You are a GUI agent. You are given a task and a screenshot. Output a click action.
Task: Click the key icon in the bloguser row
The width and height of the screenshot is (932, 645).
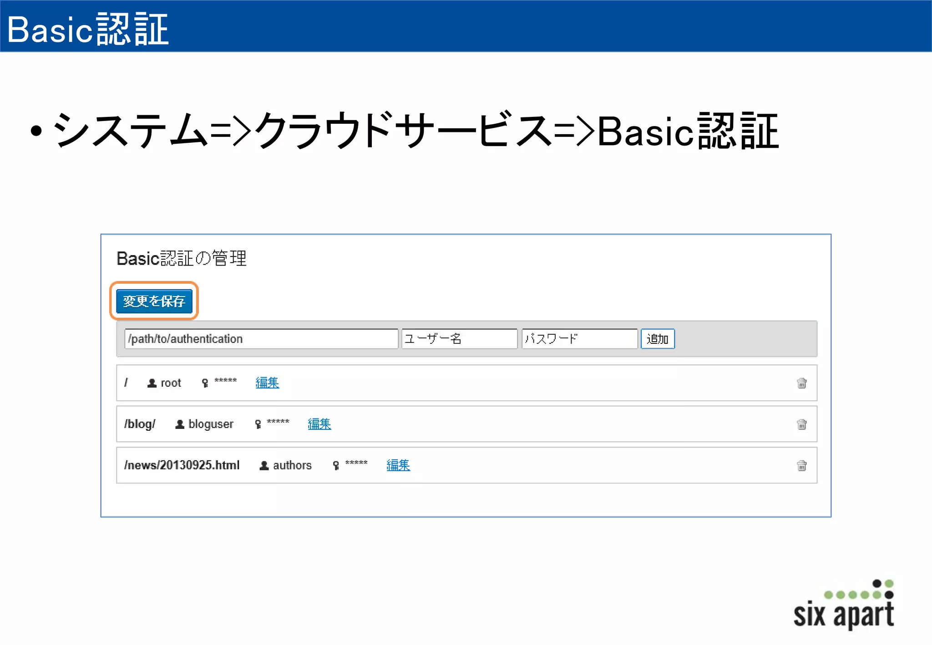[258, 424]
